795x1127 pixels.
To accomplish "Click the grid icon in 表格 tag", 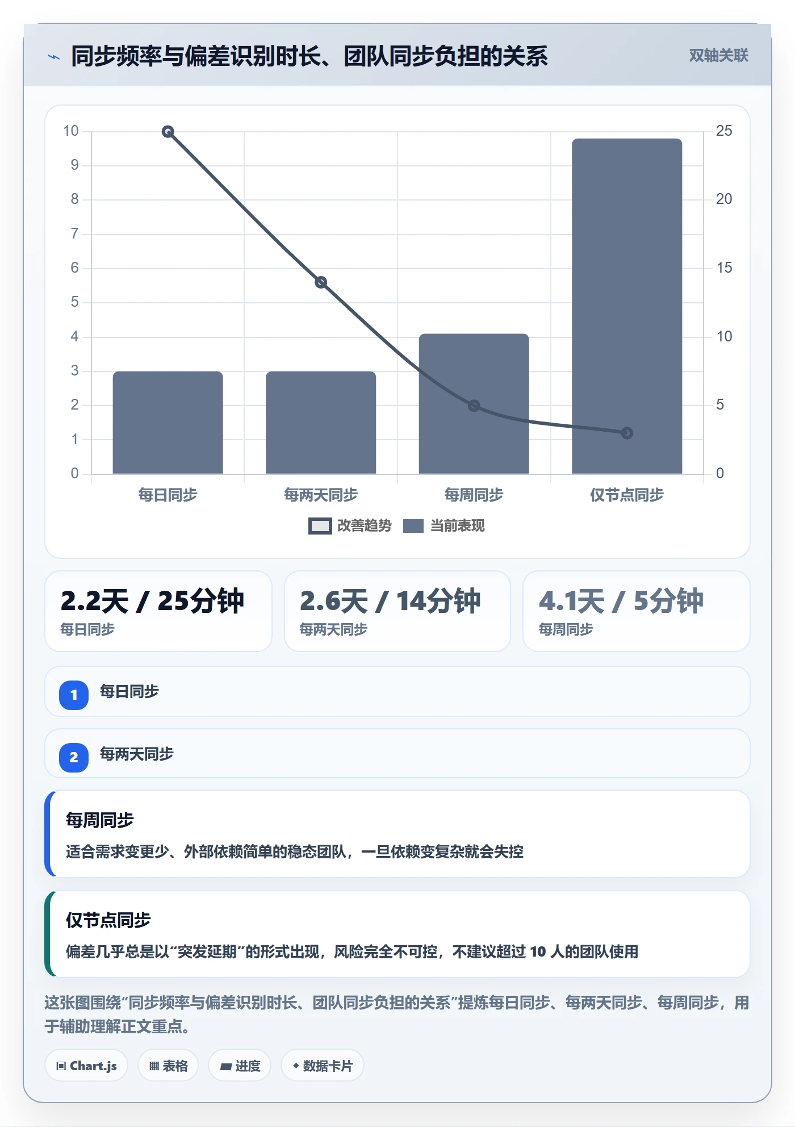I will 154,1066.
